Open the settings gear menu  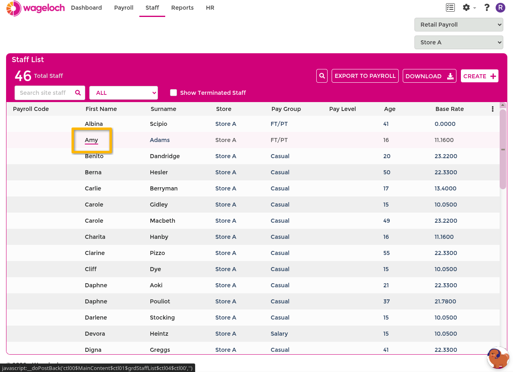[x=469, y=8]
